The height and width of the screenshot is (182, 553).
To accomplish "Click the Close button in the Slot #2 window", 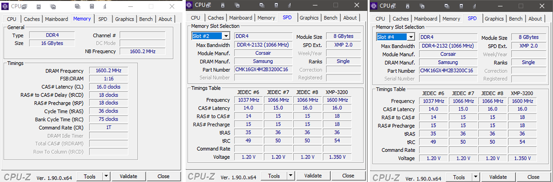I will (348, 176).
